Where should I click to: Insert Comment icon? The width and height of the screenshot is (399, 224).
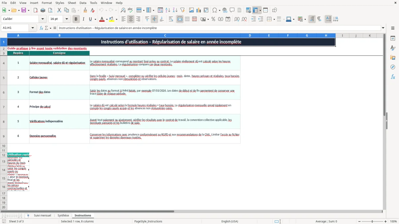tap(232, 10)
